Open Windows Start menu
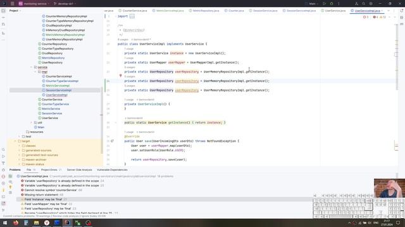The image size is (405, 227). 5,223
